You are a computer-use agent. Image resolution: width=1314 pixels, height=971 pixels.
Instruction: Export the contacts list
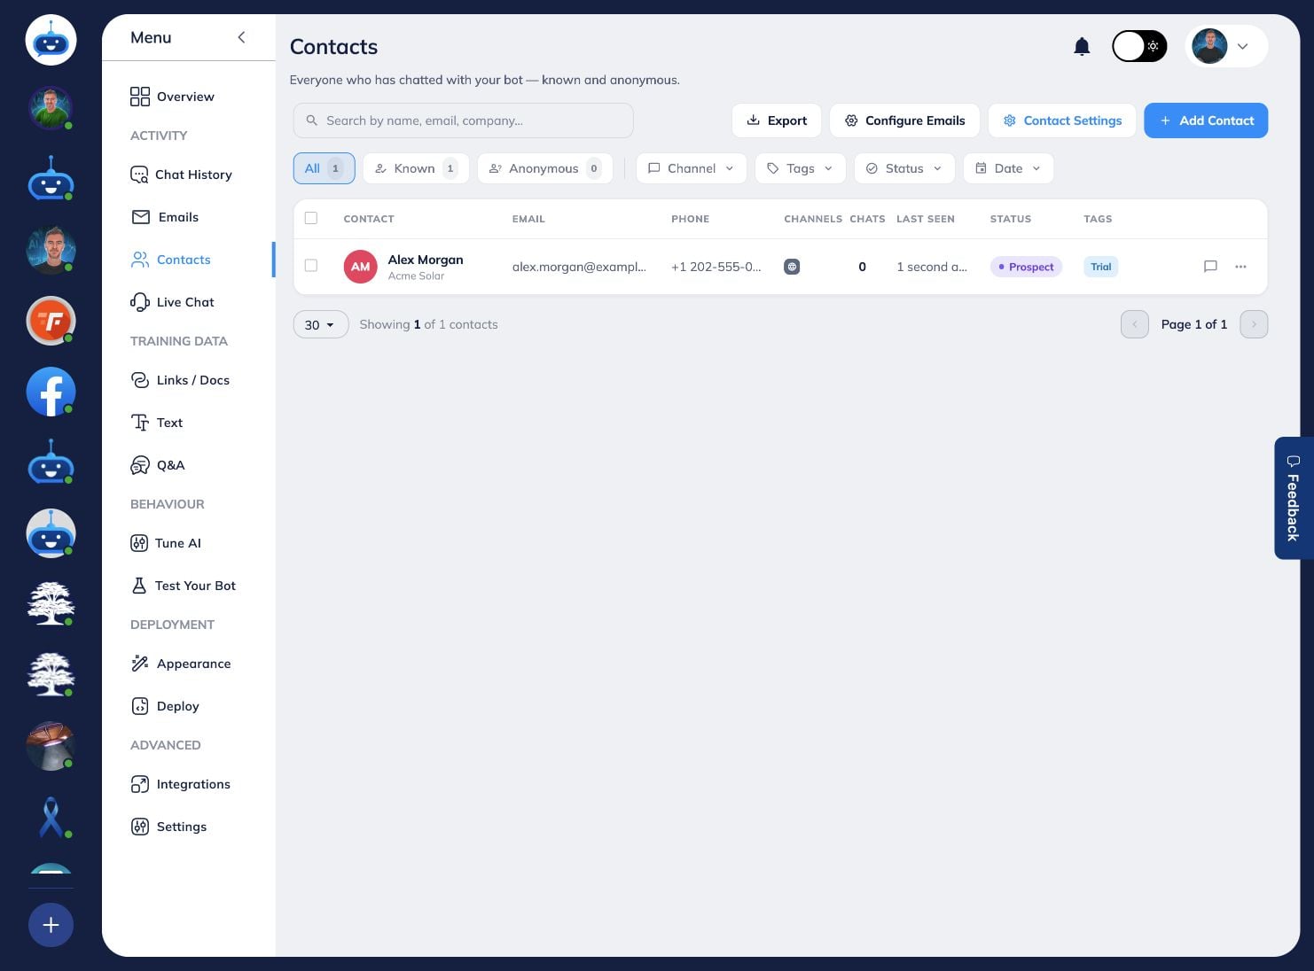pyautogui.click(x=777, y=120)
